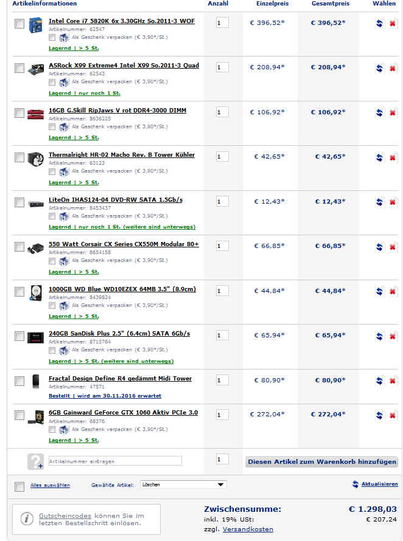Select the LiteOn DVD-RW item checkbox
403x541 pixels.
19,202
